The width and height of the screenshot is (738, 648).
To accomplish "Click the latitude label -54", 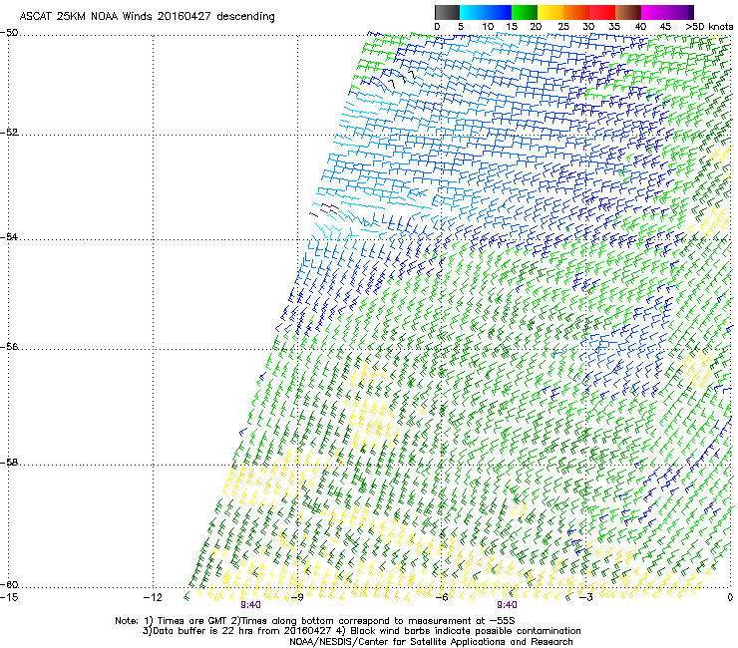I will pyautogui.click(x=9, y=236).
